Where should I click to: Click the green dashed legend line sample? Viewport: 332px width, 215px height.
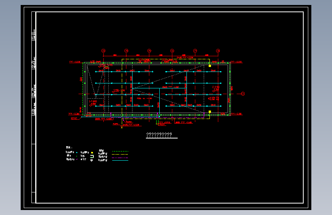click(x=120, y=151)
